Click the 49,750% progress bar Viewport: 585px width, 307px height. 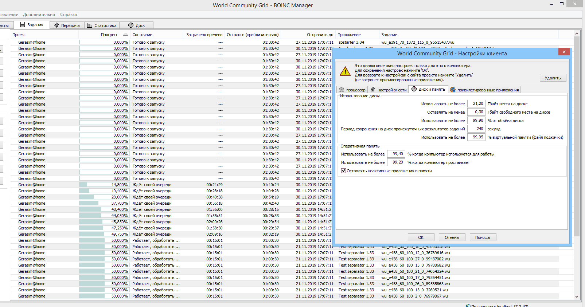click(104, 234)
